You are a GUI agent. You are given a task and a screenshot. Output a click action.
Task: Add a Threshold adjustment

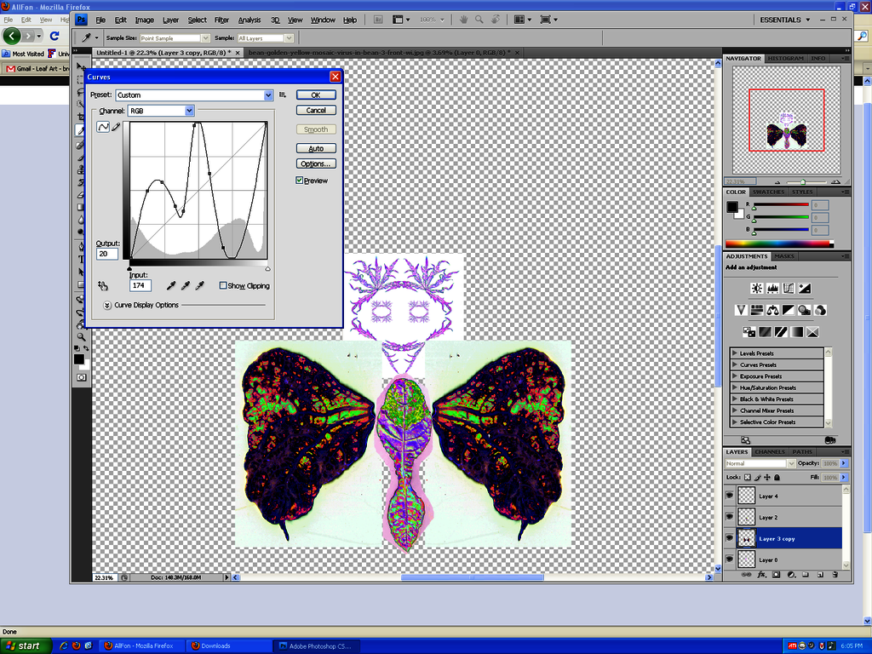point(782,332)
